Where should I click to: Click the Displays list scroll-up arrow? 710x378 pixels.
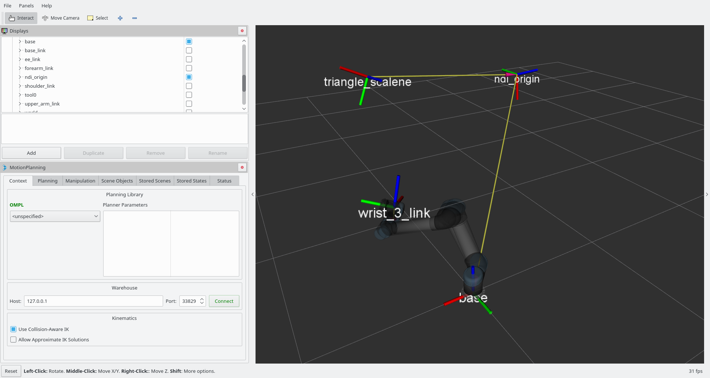pos(244,41)
